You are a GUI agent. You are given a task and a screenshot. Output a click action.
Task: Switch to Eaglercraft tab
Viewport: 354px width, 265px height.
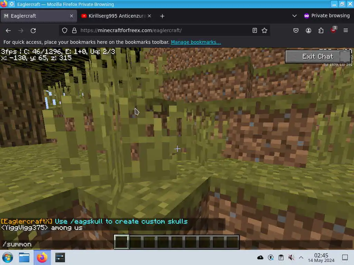(39, 16)
